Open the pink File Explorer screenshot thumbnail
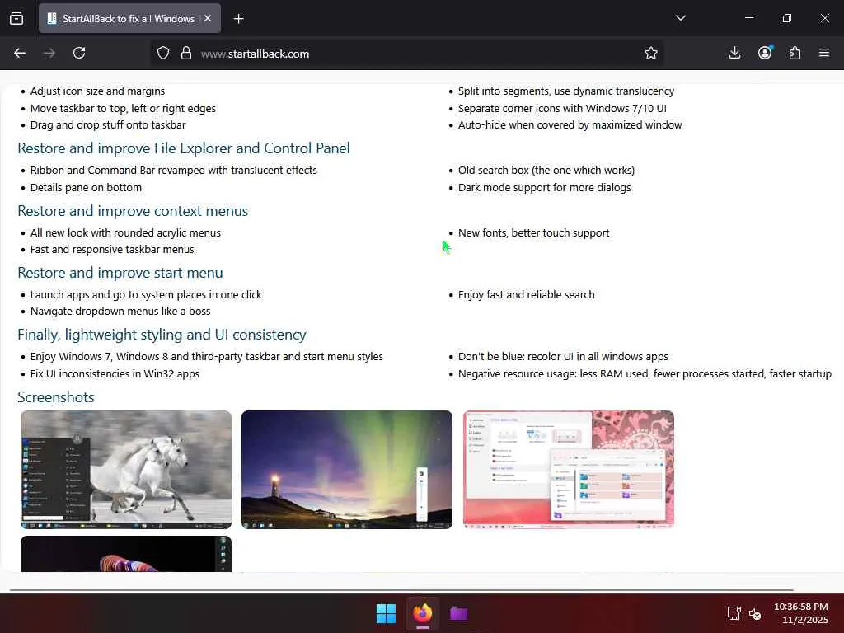The height and width of the screenshot is (633, 844). (x=569, y=470)
